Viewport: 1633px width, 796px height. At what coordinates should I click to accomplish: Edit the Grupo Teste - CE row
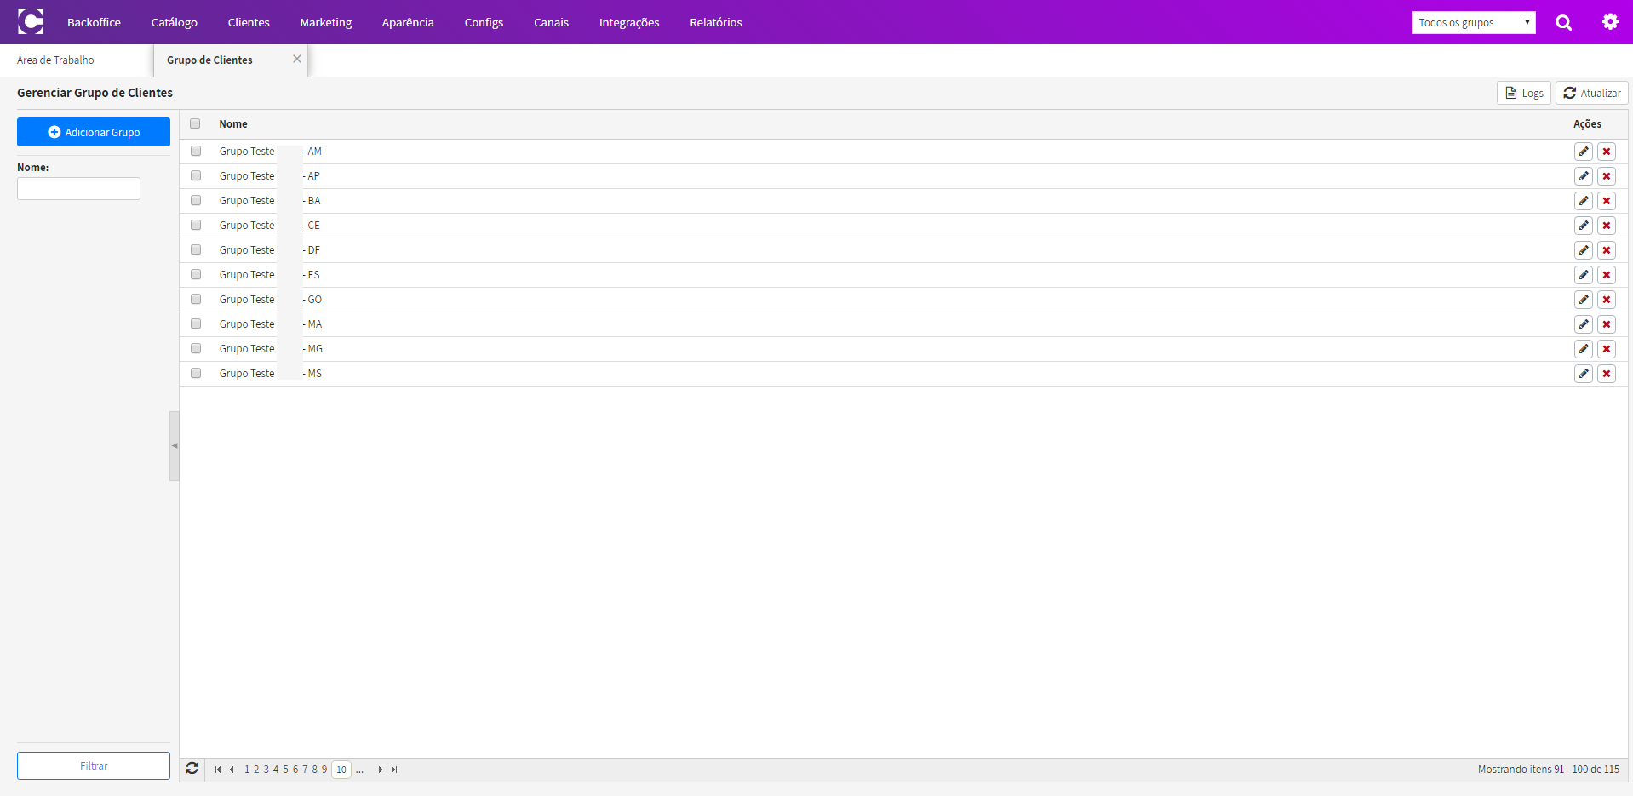1584,226
